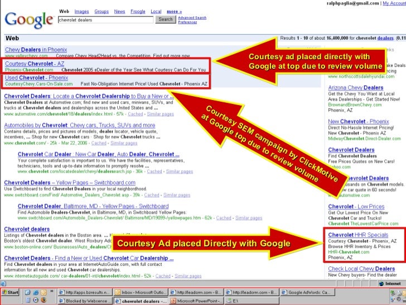Launch Firefox from Quick Launch
406x305 pixels.
[43, 300]
